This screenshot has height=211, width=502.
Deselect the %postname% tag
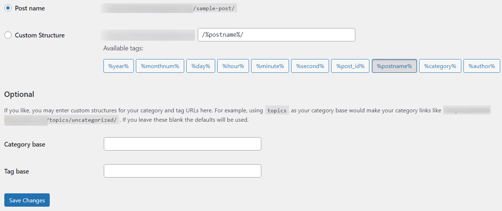click(x=394, y=66)
